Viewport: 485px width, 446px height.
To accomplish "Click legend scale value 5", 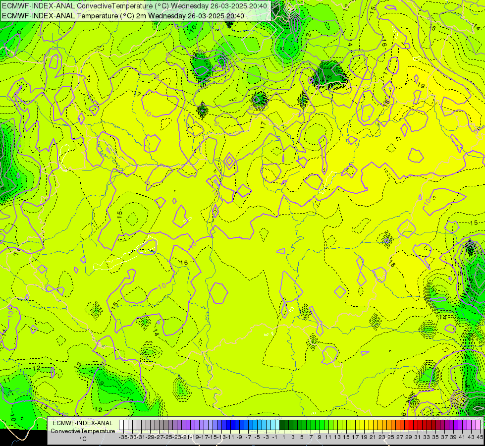I will (x=302, y=437).
